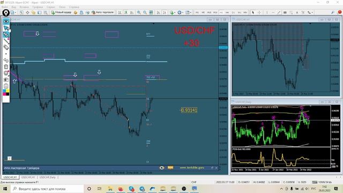Switch chart to candlesticks type
This screenshot has height=193, width=343.
[x=126, y=12]
